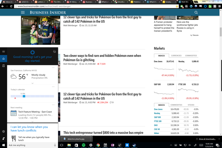The height and width of the screenshot is (148, 222).
Task: Open the Dow Jones link in table
Action: (x=158, y=109)
